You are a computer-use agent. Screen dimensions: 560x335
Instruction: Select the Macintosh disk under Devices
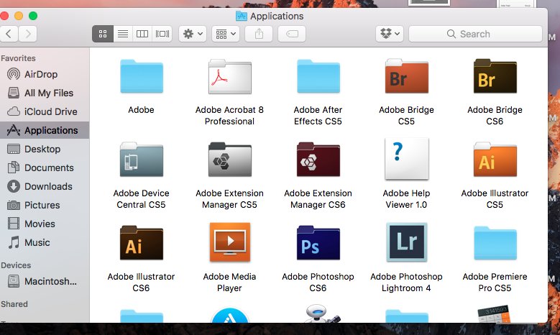45,281
